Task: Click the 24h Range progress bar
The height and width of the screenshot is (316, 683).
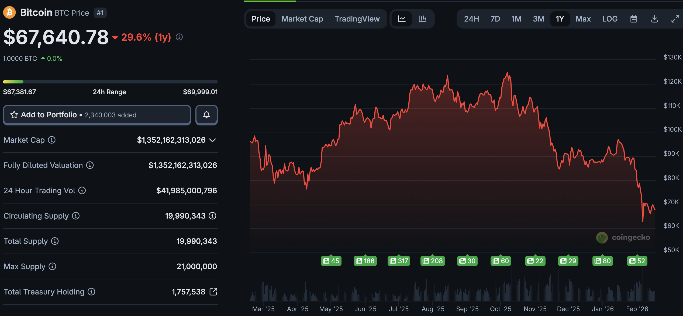Action: click(110, 82)
